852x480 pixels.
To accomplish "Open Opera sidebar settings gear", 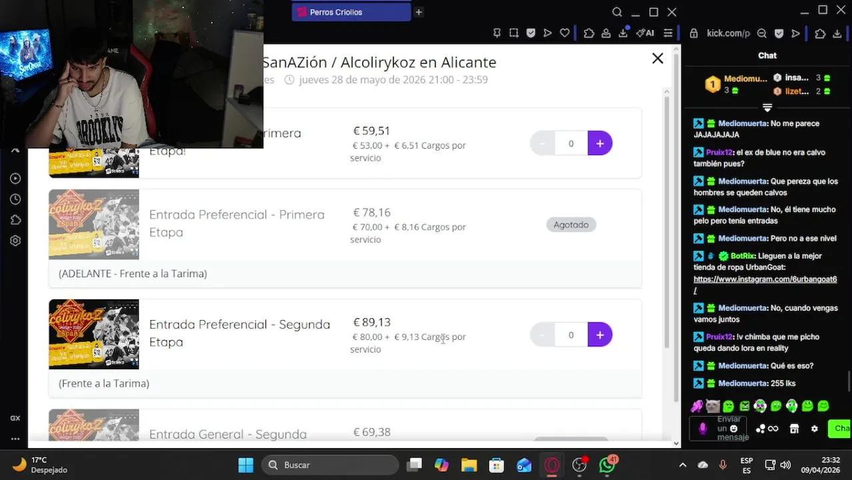I will (x=15, y=241).
